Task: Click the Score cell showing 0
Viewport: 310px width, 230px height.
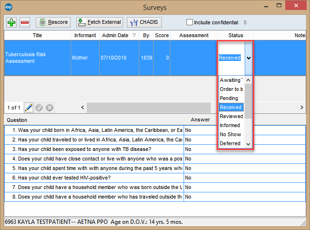Action: (x=162, y=58)
